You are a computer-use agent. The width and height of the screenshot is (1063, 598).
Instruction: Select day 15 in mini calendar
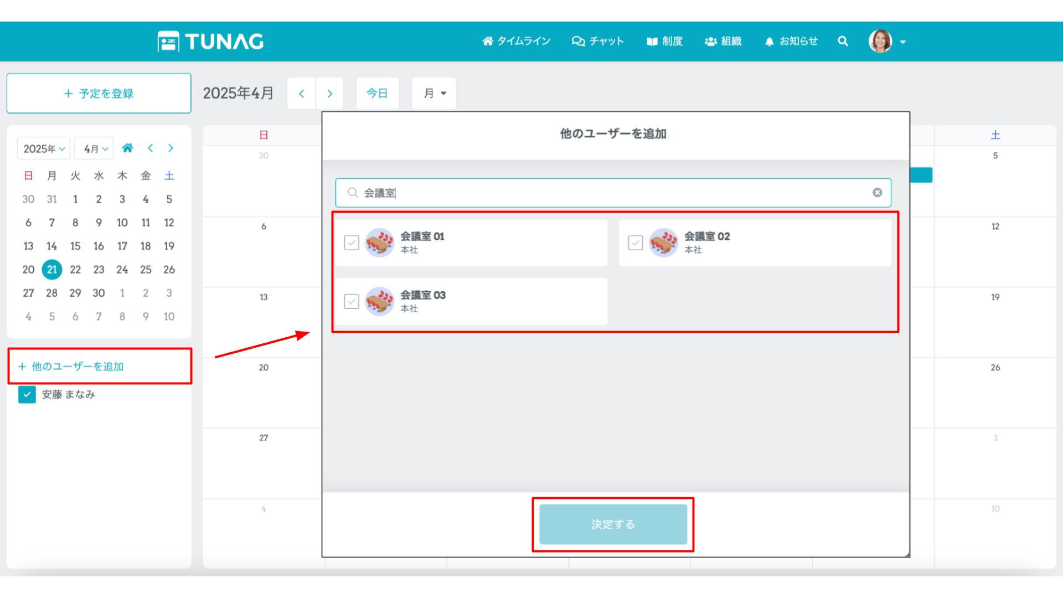pyautogui.click(x=75, y=246)
